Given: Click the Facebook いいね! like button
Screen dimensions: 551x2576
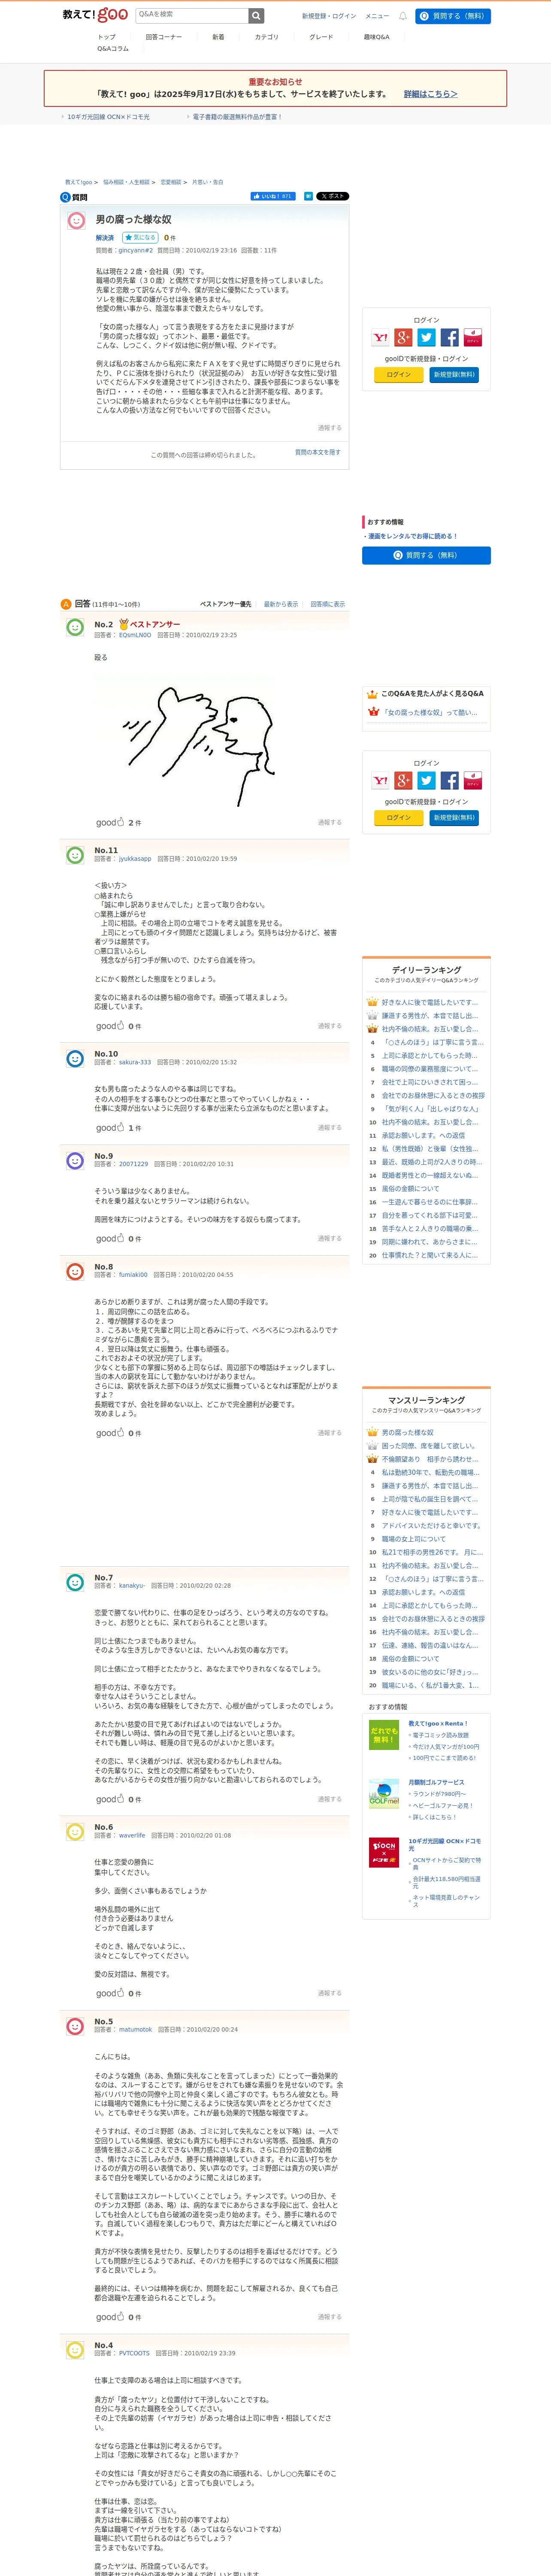Looking at the screenshot, I should coord(273,196).
